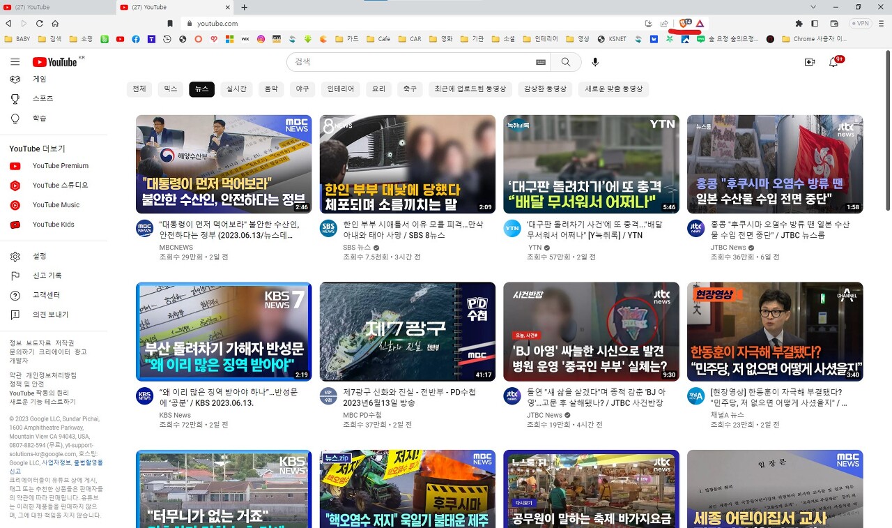The width and height of the screenshot is (892, 528).
Task: Select the 전체 filter chip
Action: coord(139,89)
